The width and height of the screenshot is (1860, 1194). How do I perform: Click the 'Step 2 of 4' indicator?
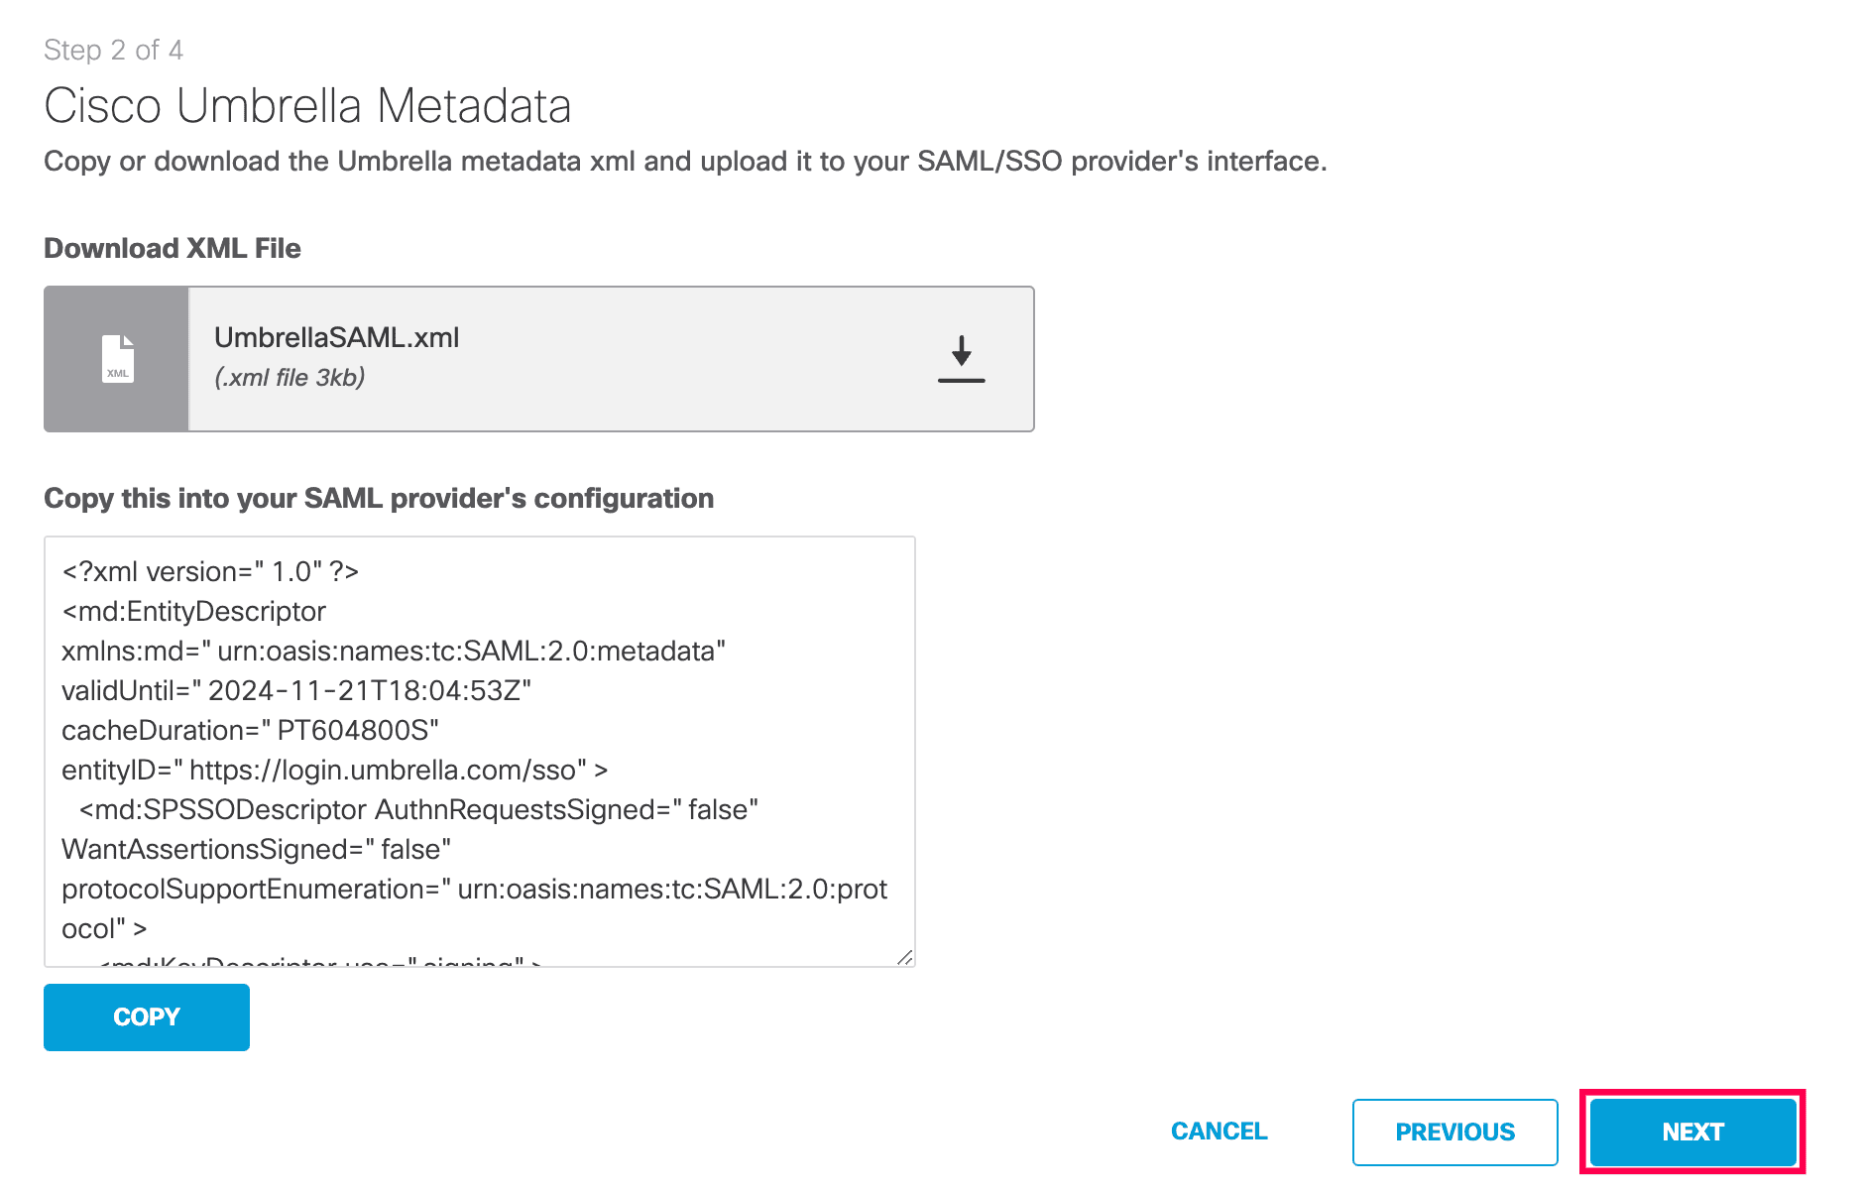[x=113, y=51]
